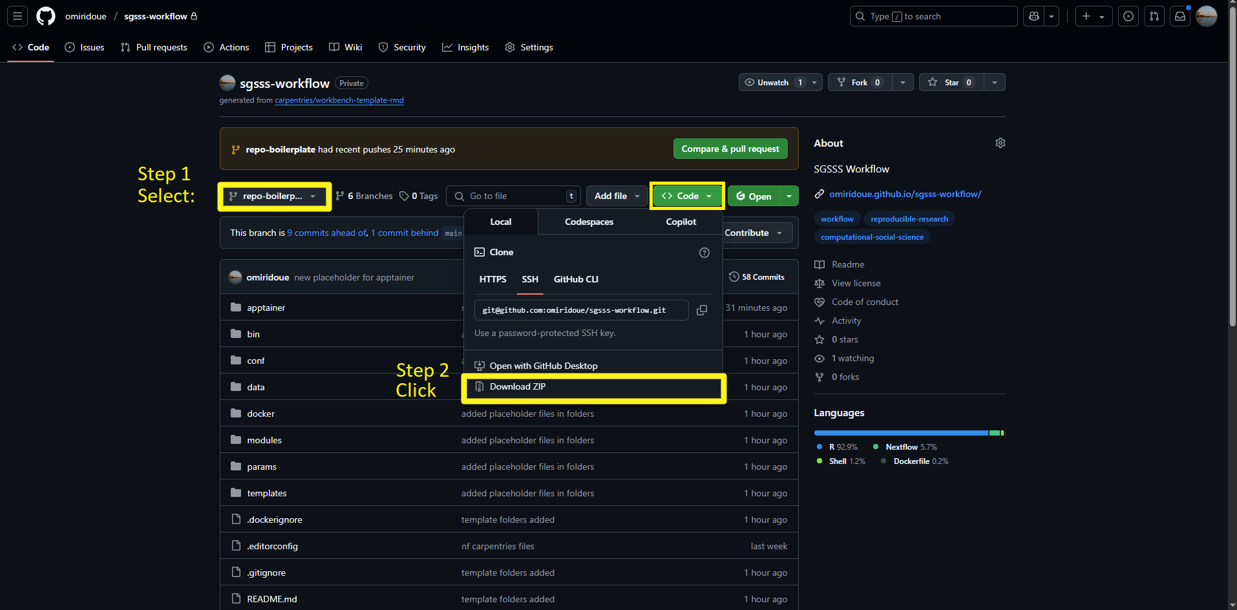The image size is (1237, 610).
Task: Open the Activity link
Action: tap(846, 321)
